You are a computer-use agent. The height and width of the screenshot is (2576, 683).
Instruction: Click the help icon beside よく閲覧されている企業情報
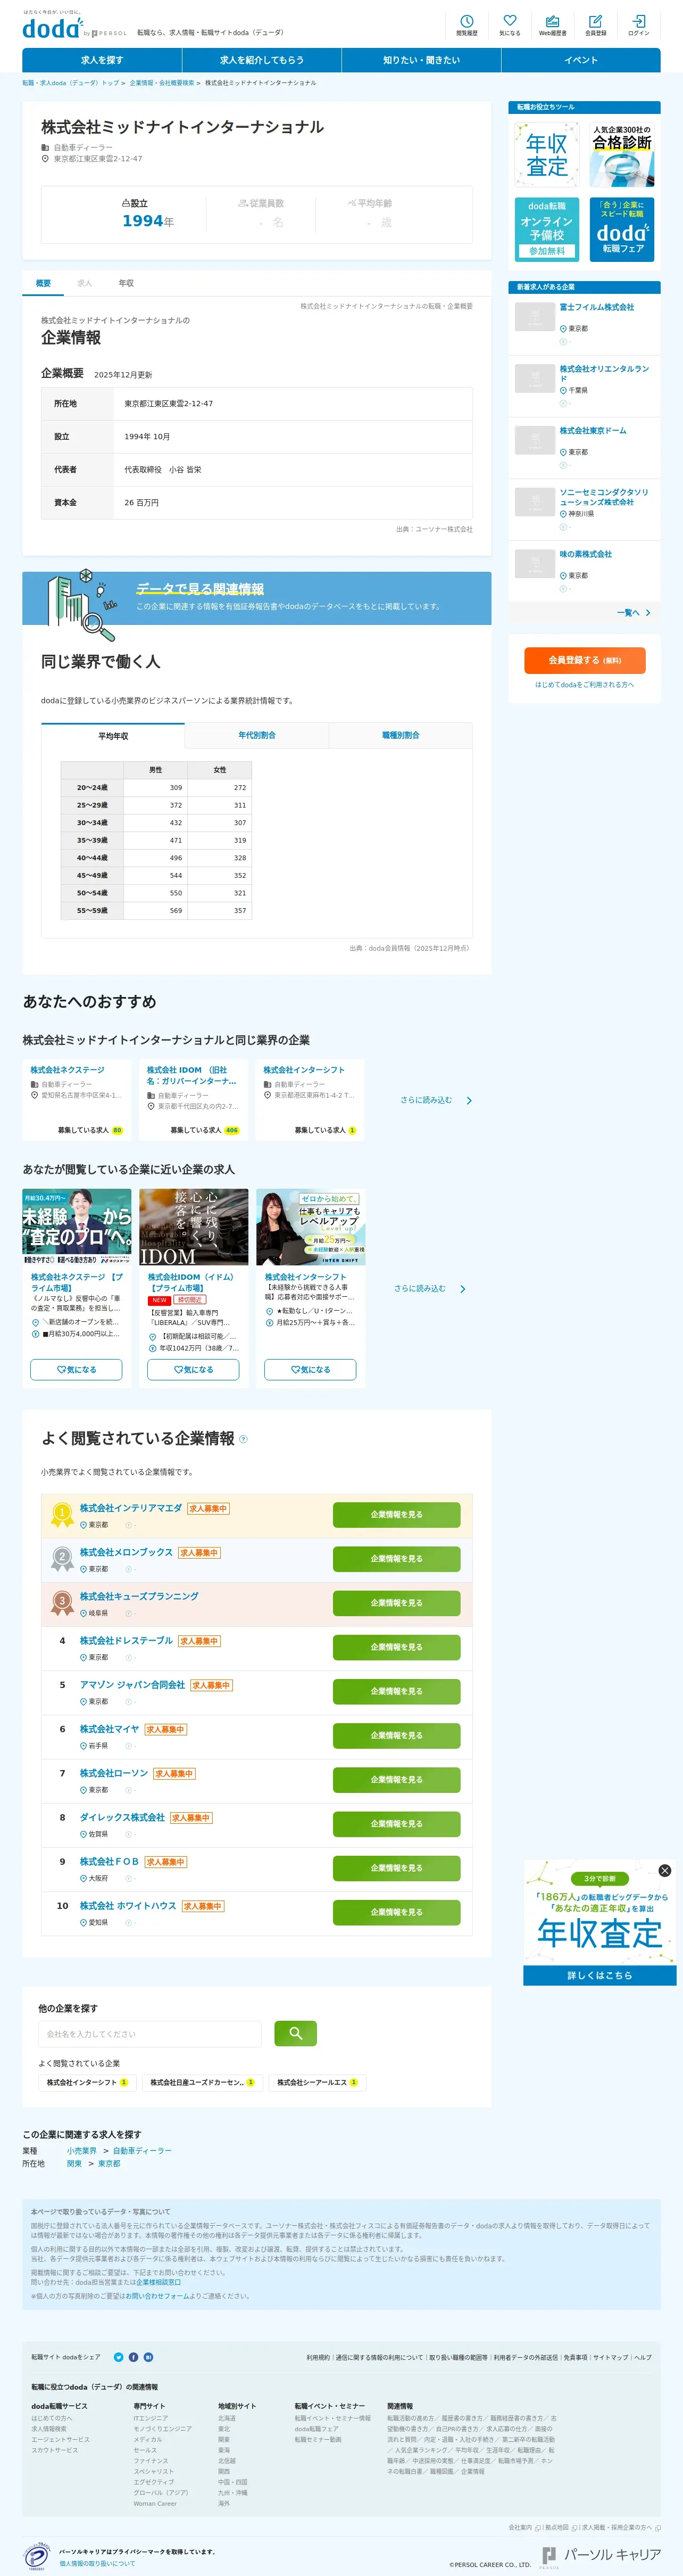point(244,1439)
